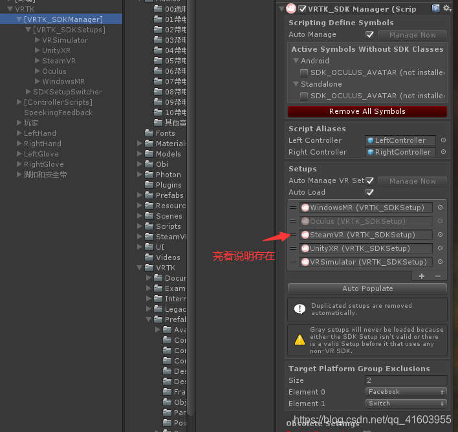
Task: Click the RightController prefab cube icon
Action: tap(371, 152)
